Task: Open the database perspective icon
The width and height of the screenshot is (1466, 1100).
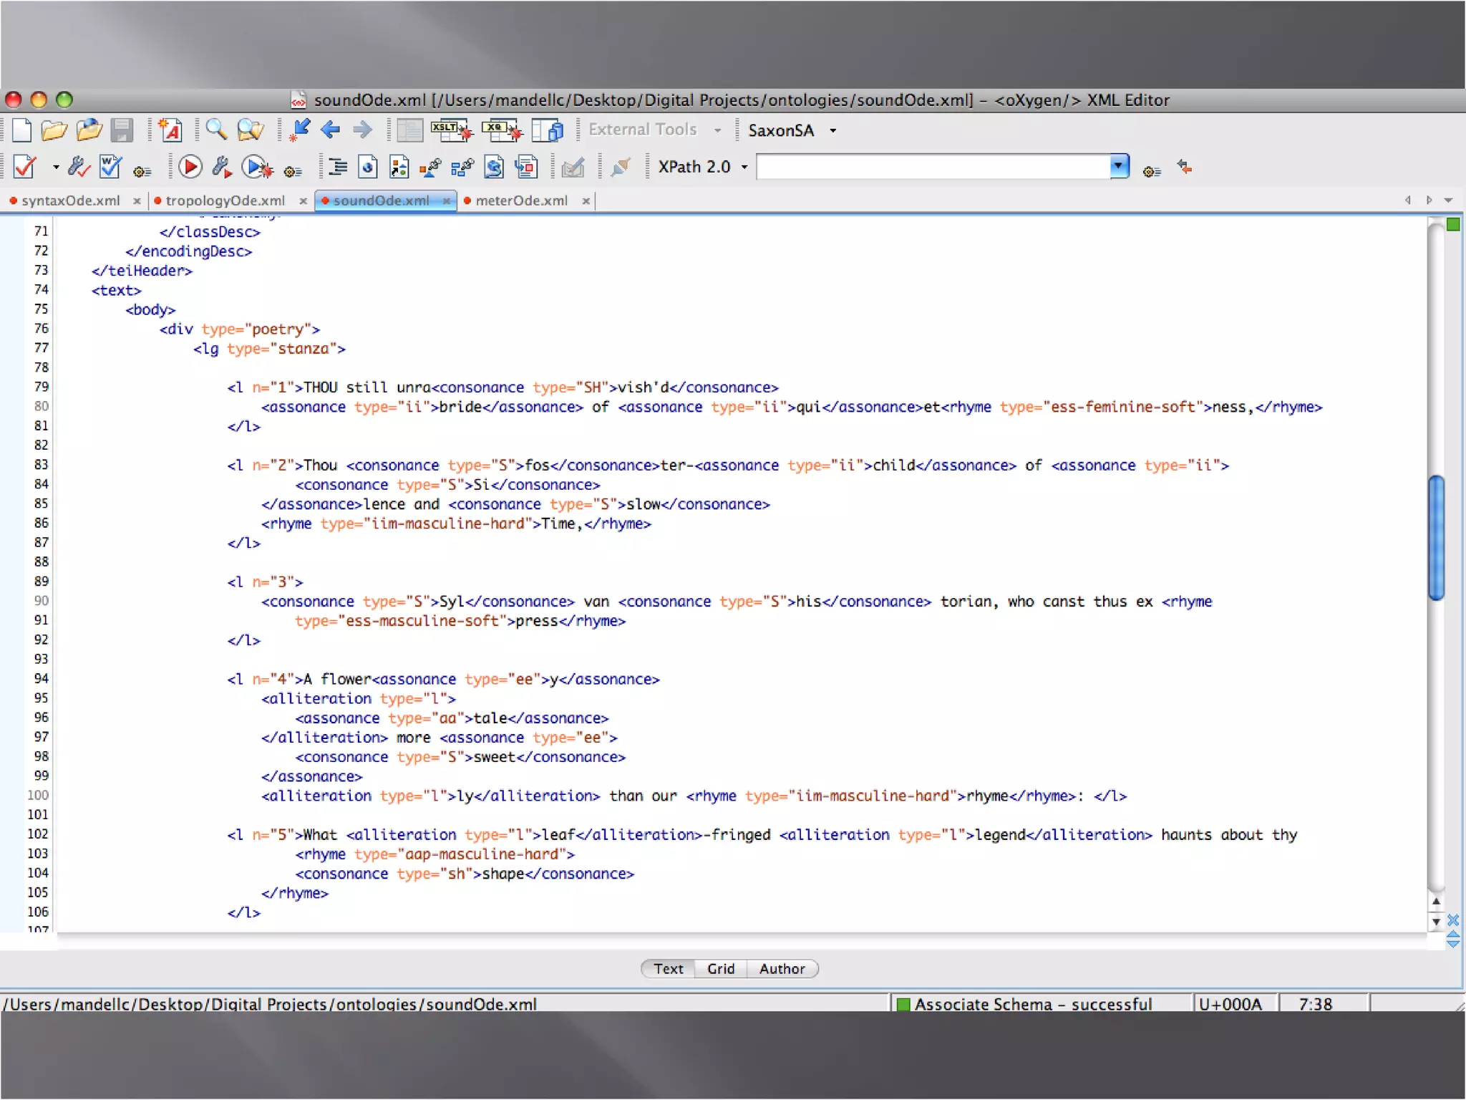Action: coord(548,130)
